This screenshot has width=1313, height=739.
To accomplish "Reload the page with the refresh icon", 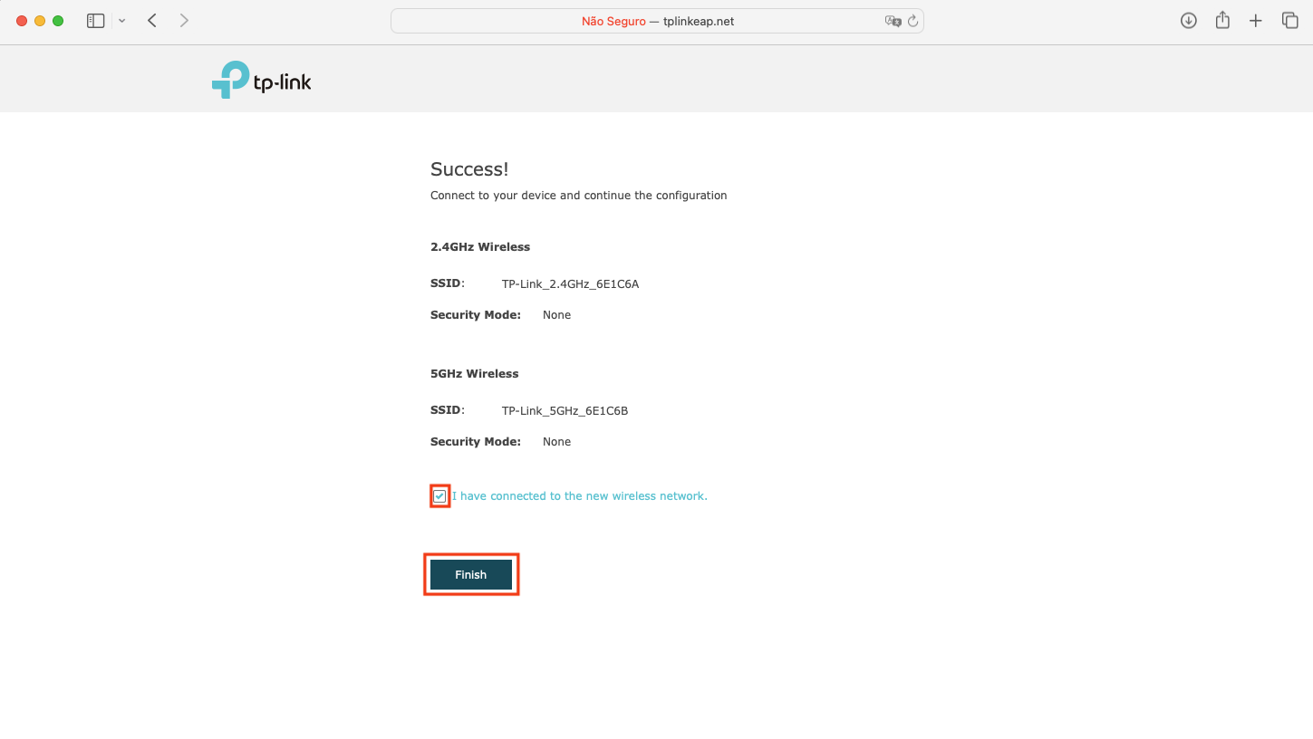I will point(912,21).
